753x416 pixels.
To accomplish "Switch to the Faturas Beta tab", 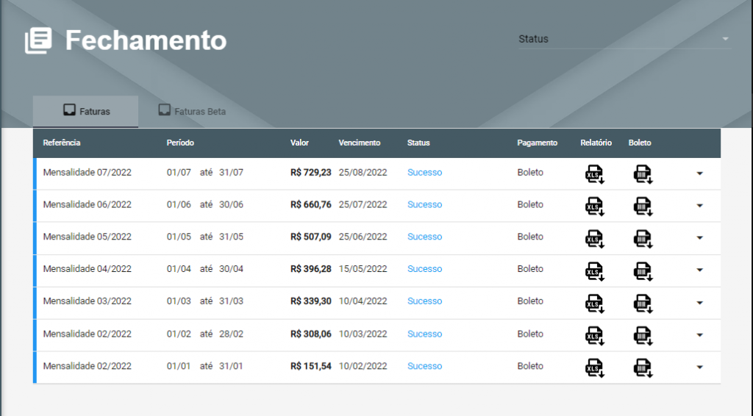I will click(192, 112).
